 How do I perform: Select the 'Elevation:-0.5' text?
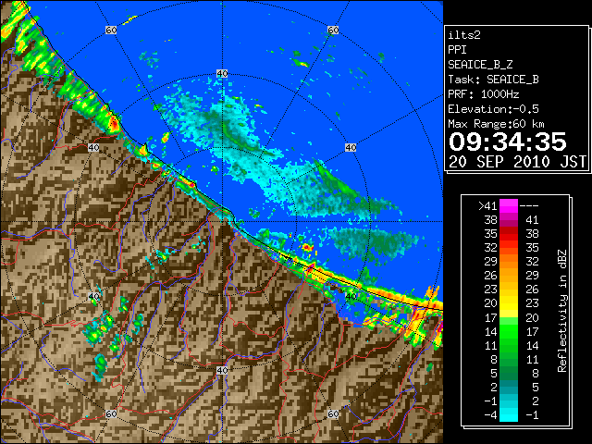tap(493, 109)
